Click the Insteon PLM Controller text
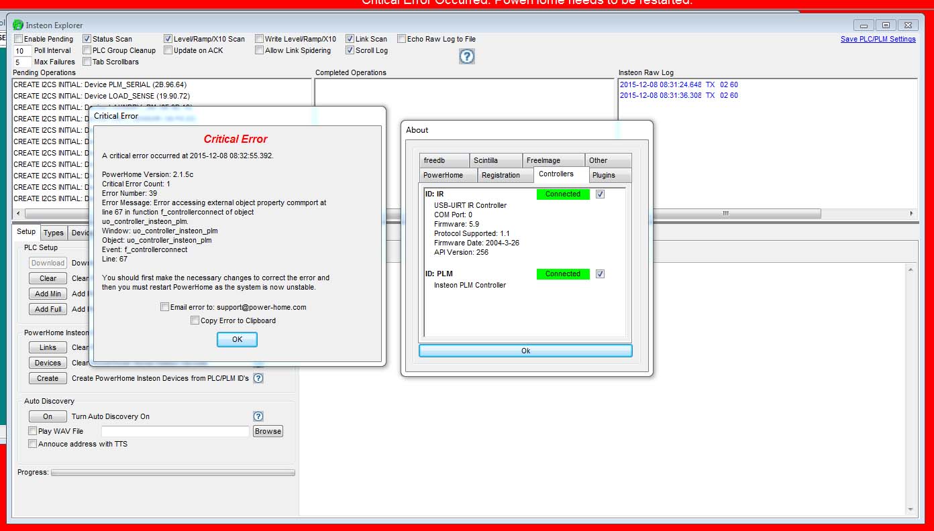This screenshot has width=934, height=531. coord(470,285)
